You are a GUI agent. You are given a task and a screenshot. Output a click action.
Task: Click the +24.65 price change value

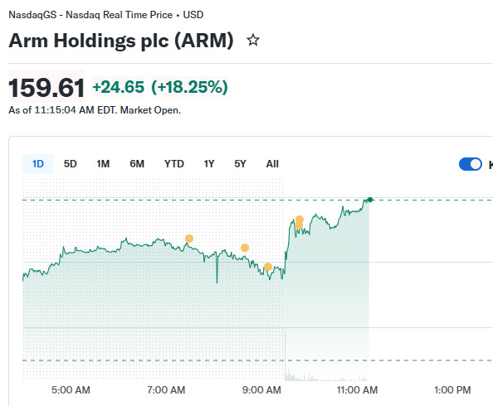click(x=118, y=87)
